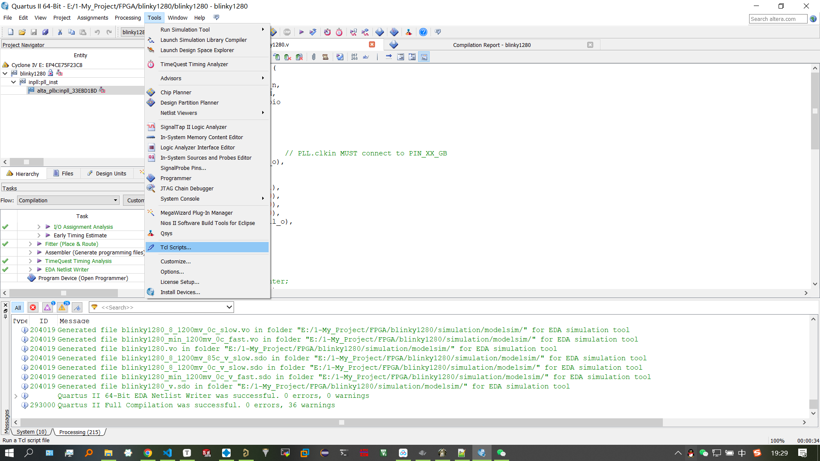This screenshot has width=820, height=461.
Task: Click the messages horizontal scrollbar
Action: (341, 422)
